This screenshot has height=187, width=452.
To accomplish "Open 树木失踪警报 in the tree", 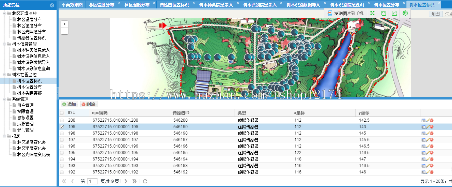I will [29, 93].
